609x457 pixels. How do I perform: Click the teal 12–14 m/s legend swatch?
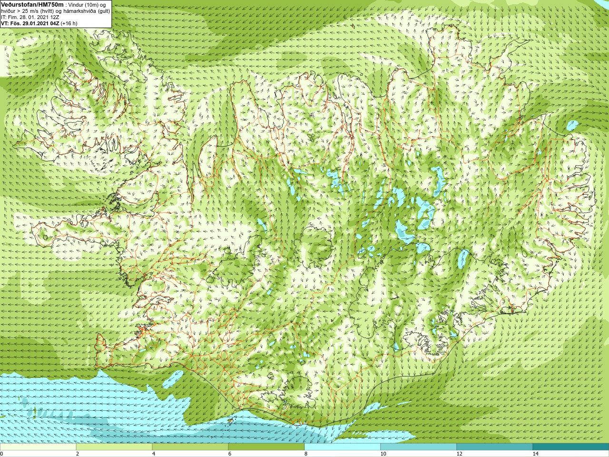coord(495,447)
